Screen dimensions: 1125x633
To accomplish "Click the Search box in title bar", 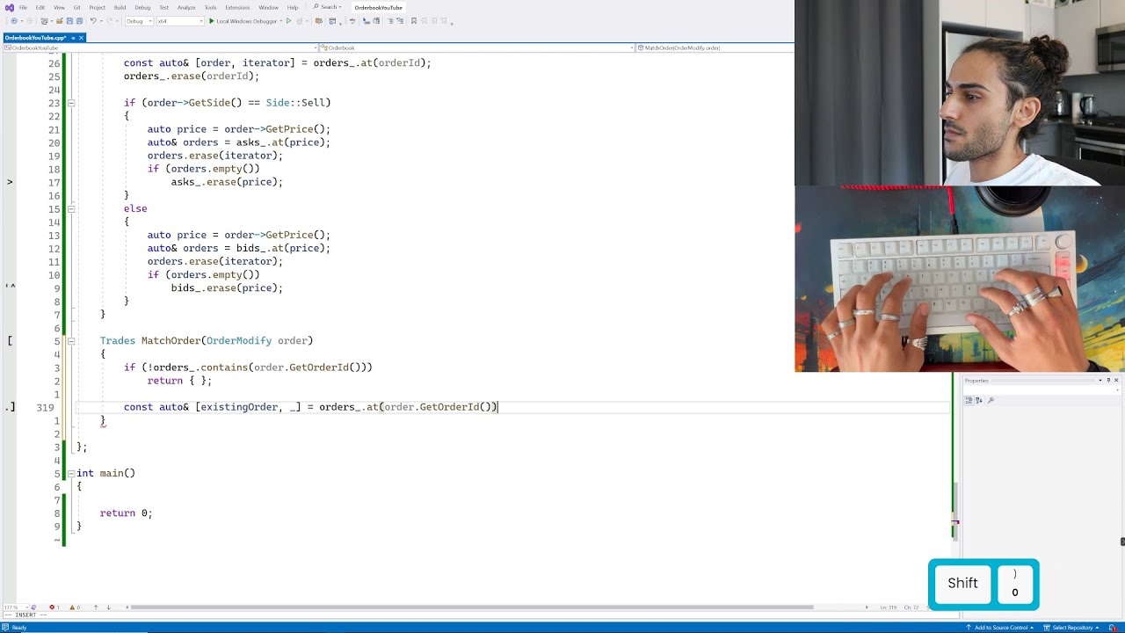I will click(327, 7).
